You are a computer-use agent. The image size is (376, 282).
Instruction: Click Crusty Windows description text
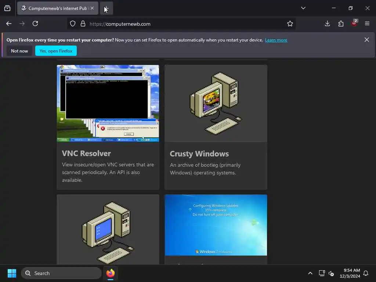click(x=205, y=169)
